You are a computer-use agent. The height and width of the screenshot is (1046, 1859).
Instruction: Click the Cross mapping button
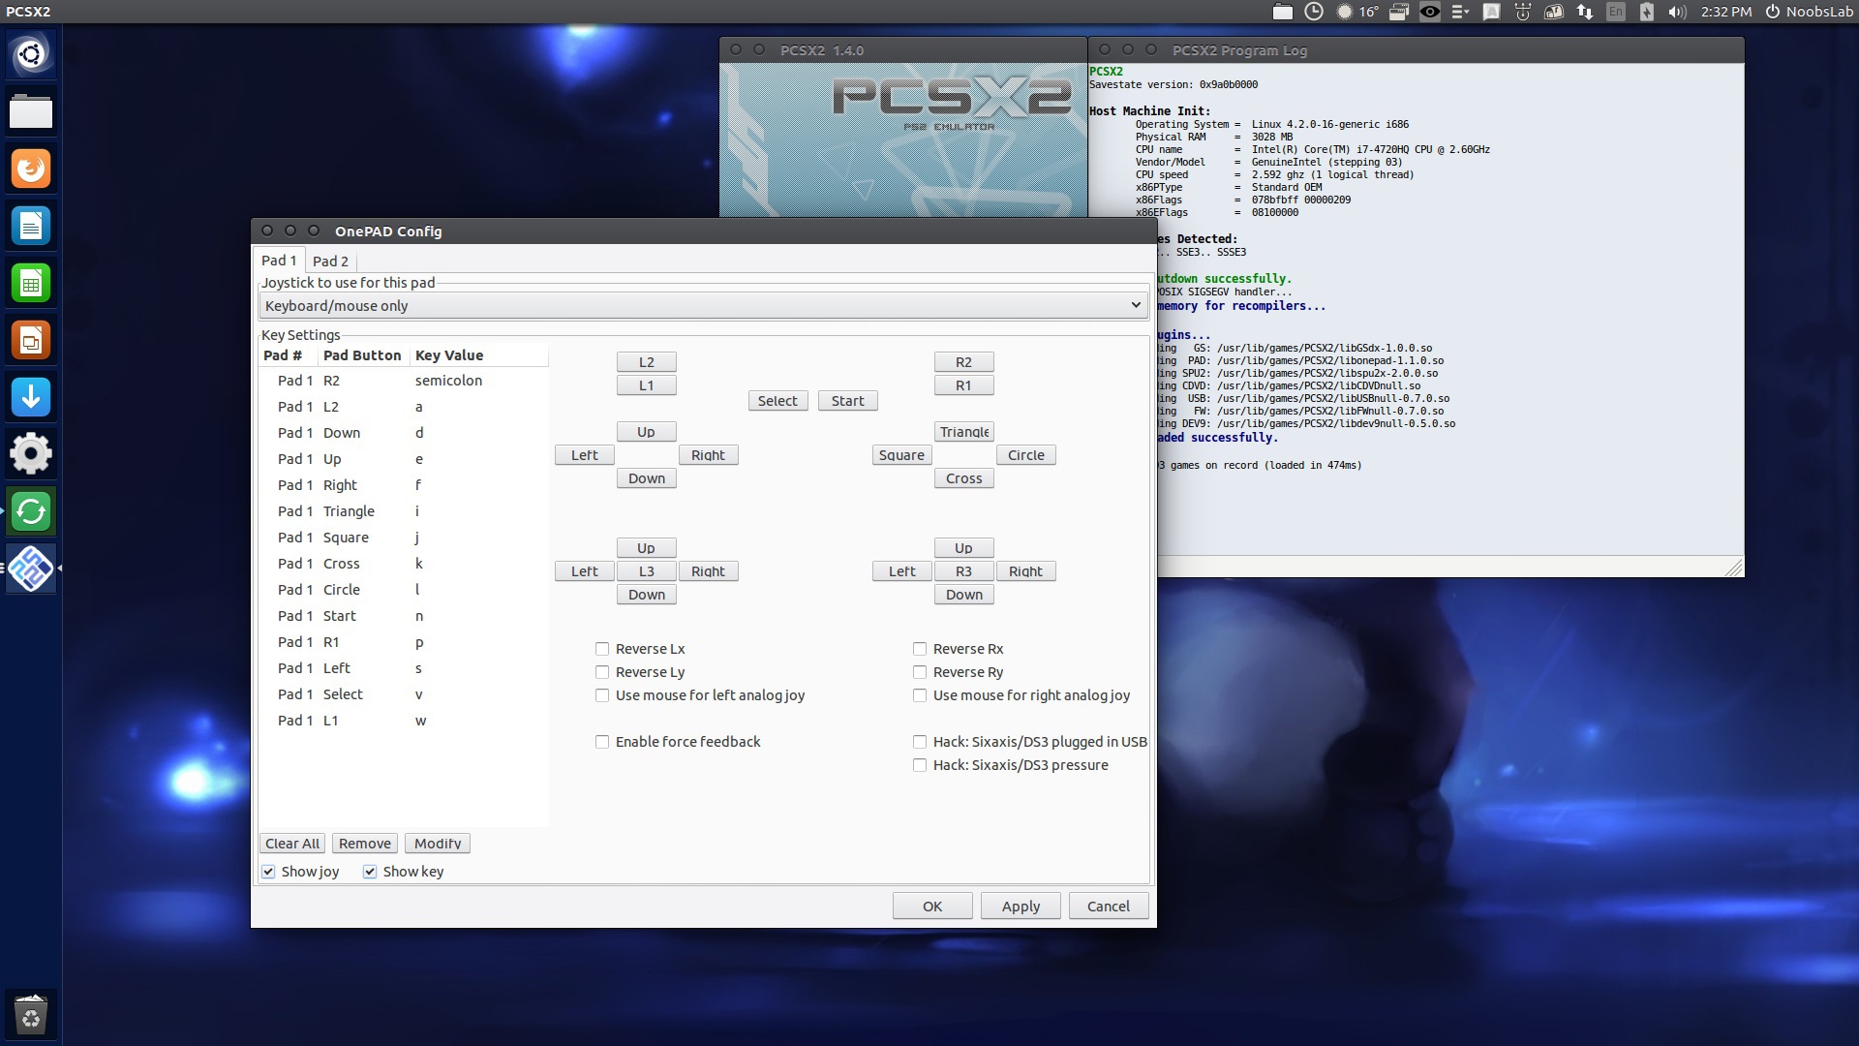[964, 478]
